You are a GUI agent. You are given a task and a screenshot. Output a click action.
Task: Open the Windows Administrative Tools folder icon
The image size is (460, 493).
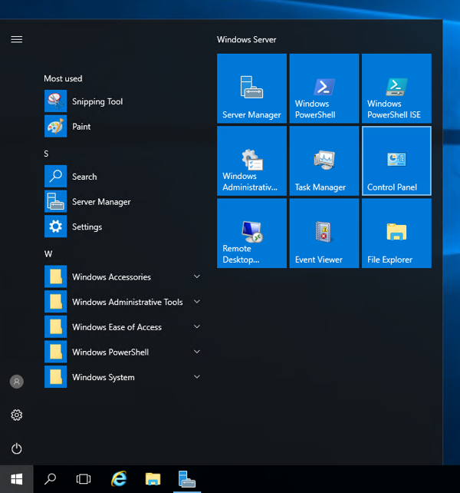55,302
